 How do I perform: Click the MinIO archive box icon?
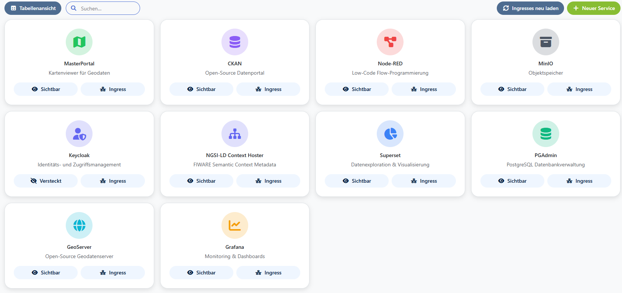tap(546, 42)
